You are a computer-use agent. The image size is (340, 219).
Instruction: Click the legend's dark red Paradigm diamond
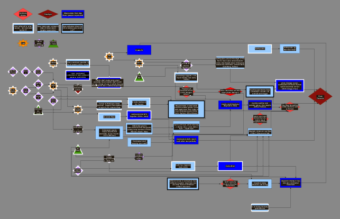tap(48, 14)
